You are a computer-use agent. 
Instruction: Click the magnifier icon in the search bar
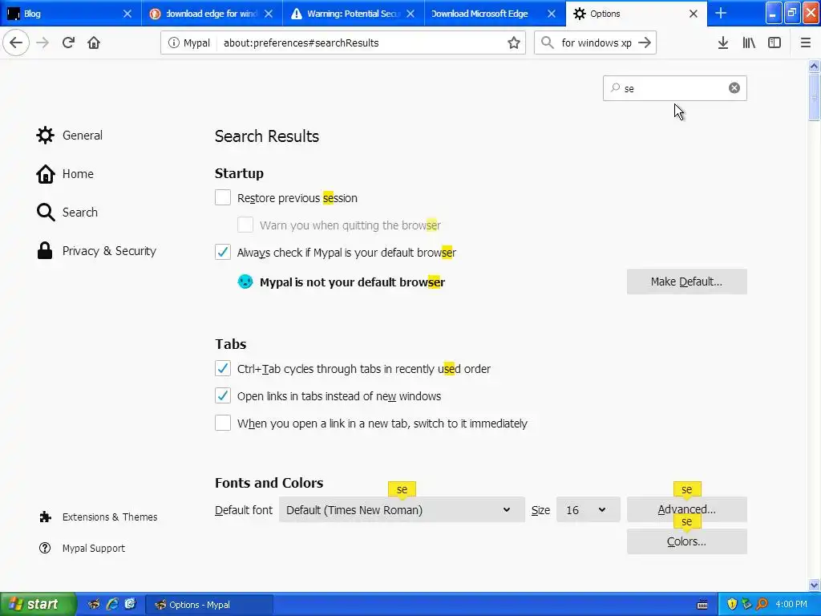click(547, 43)
